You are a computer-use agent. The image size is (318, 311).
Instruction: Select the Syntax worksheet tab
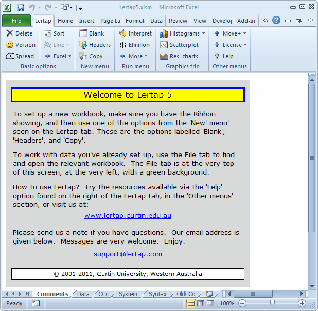[x=157, y=294]
